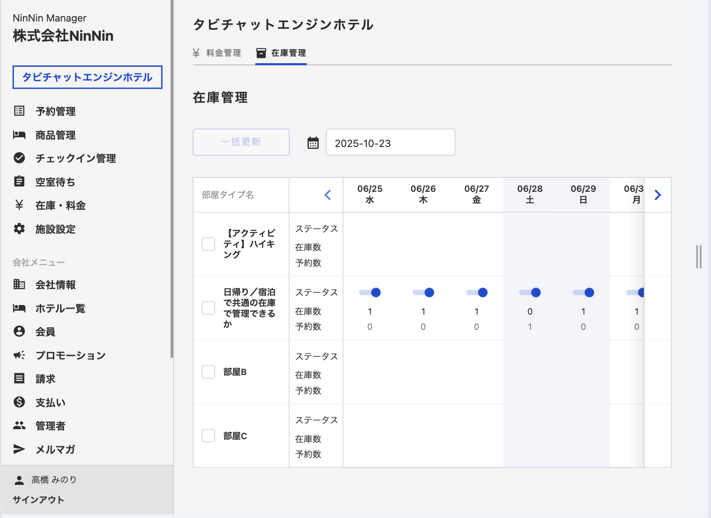
Task: Click the 06/29 日 column header
Action: (x=583, y=194)
